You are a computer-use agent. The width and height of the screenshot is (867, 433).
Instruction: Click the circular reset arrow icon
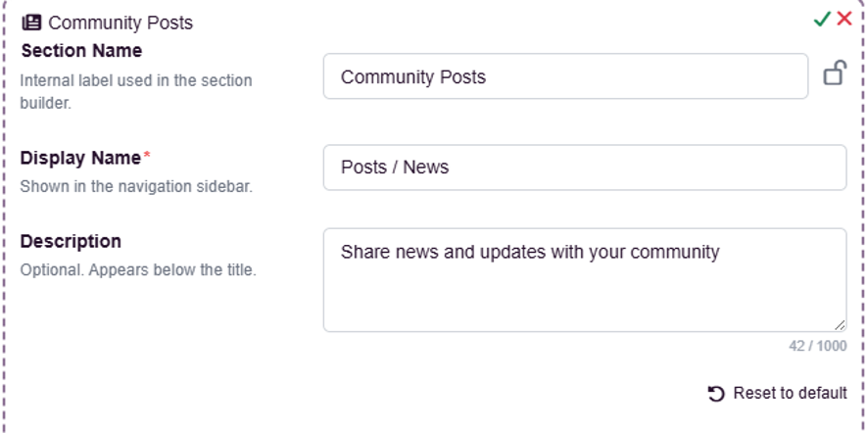(x=716, y=394)
